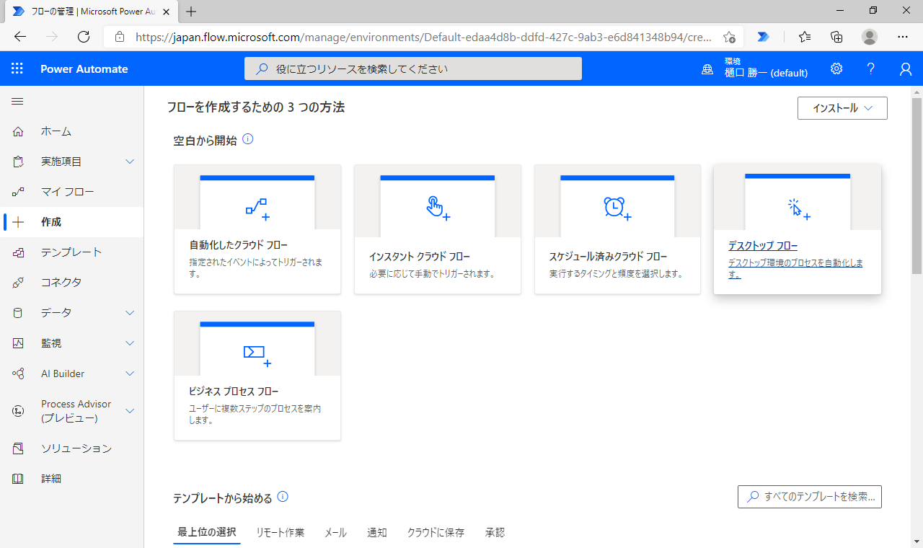Click the database icon beside データ
923x548 pixels.
[18, 313]
